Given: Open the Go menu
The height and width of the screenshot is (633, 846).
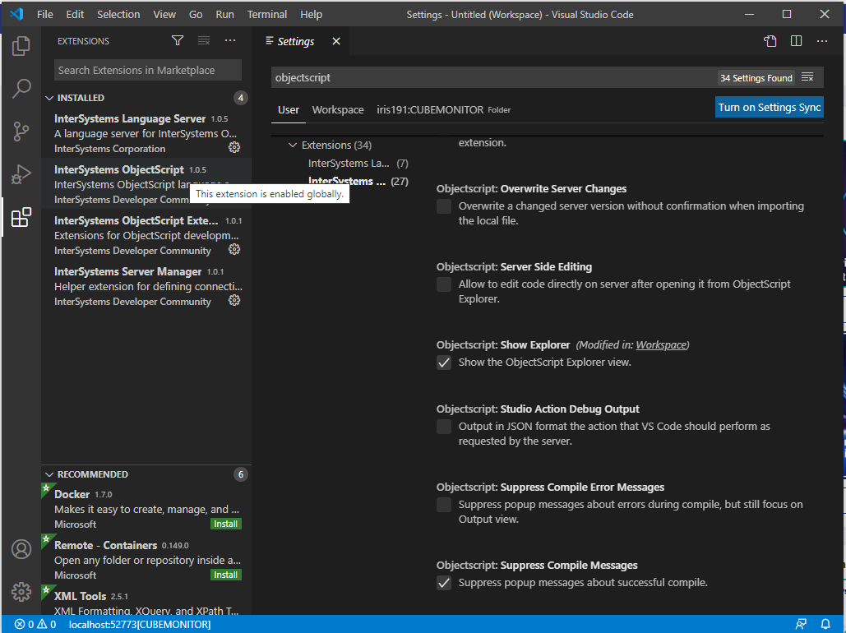Looking at the screenshot, I should pos(196,15).
